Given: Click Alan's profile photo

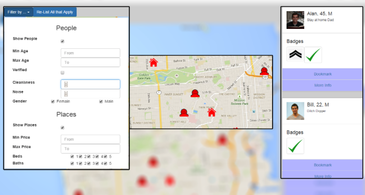Looking at the screenshot, I should coord(295,20).
